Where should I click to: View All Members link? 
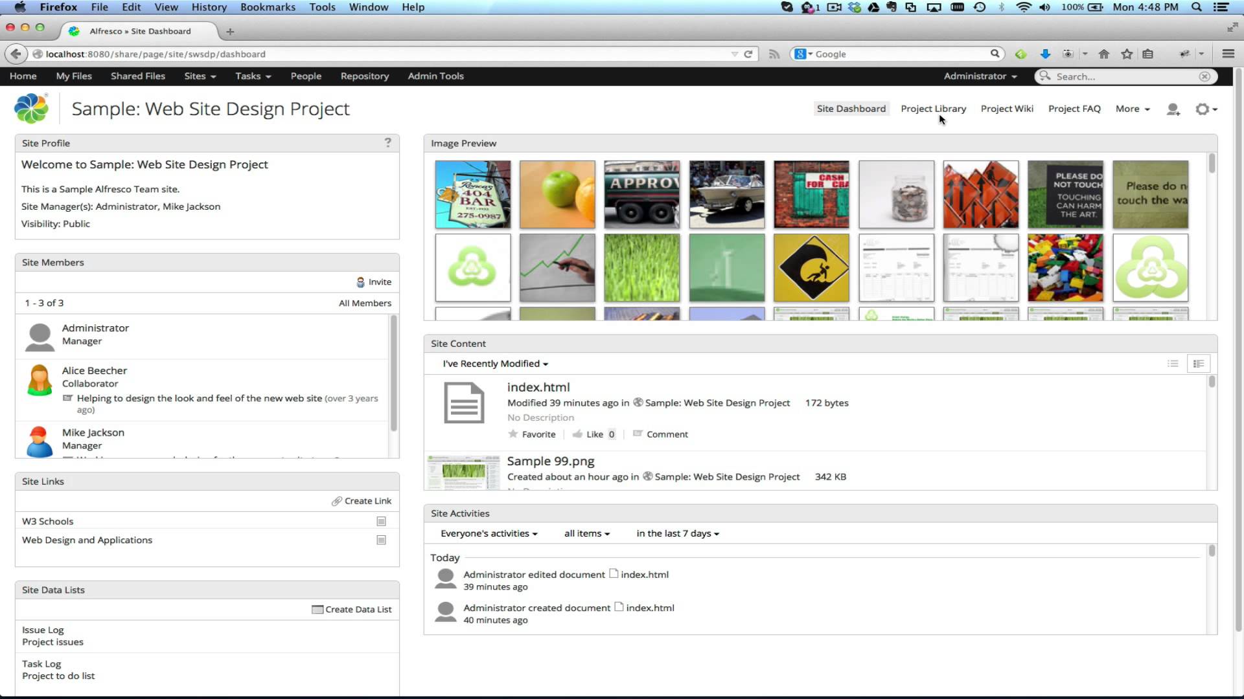[365, 303]
